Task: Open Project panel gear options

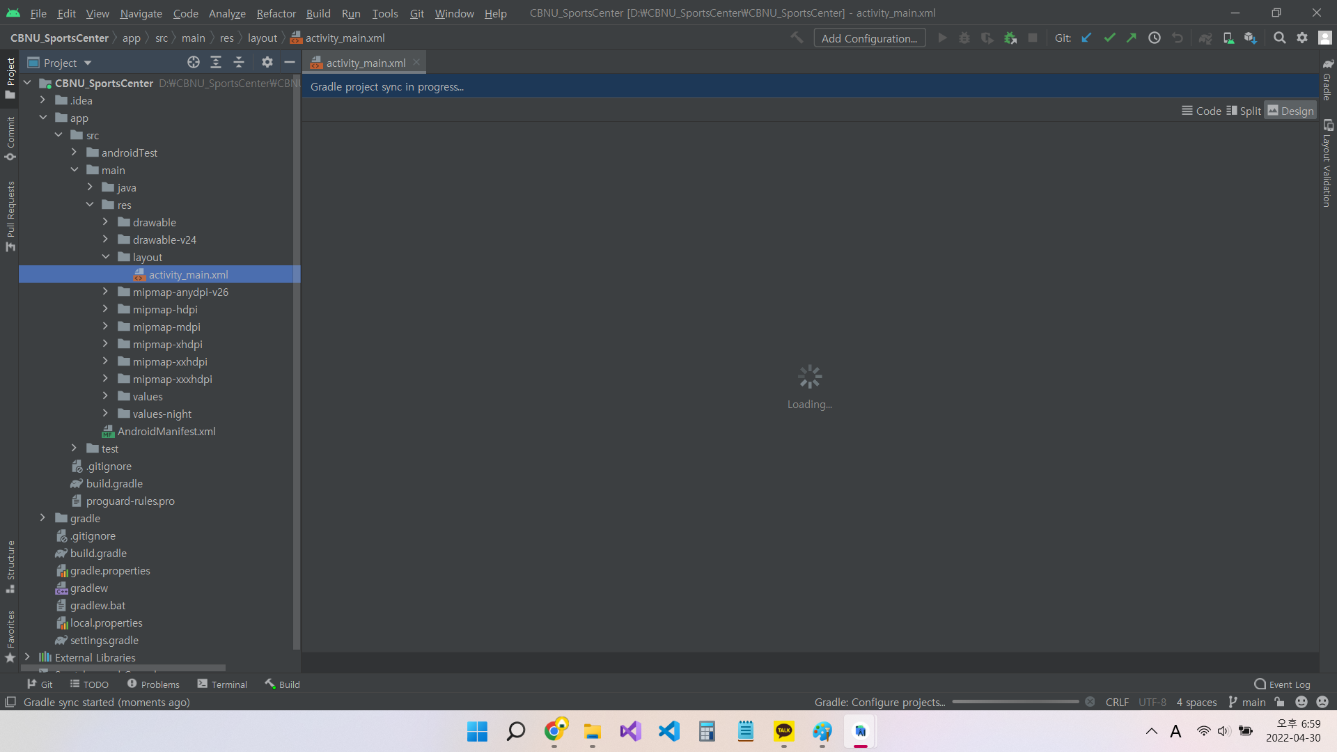Action: 267,63
